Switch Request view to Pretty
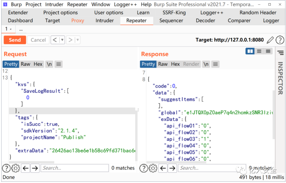Image resolution: width=286 pixels, height=183 pixels. pos(11,64)
